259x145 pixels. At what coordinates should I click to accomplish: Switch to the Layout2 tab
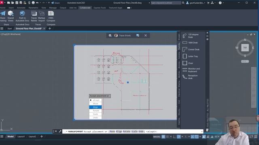(x=32, y=137)
